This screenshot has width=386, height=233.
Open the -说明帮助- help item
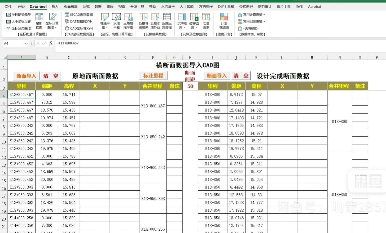248,28
